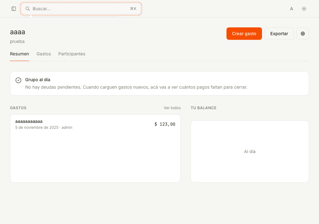The image size is (319, 224).
Task: Click the Exportar button
Action: click(279, 34)
